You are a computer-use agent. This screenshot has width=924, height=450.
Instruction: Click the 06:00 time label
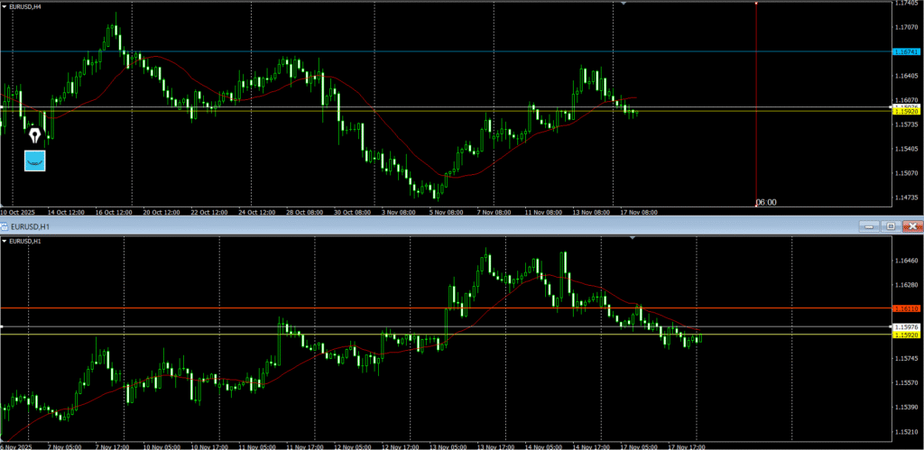point(766,203)
